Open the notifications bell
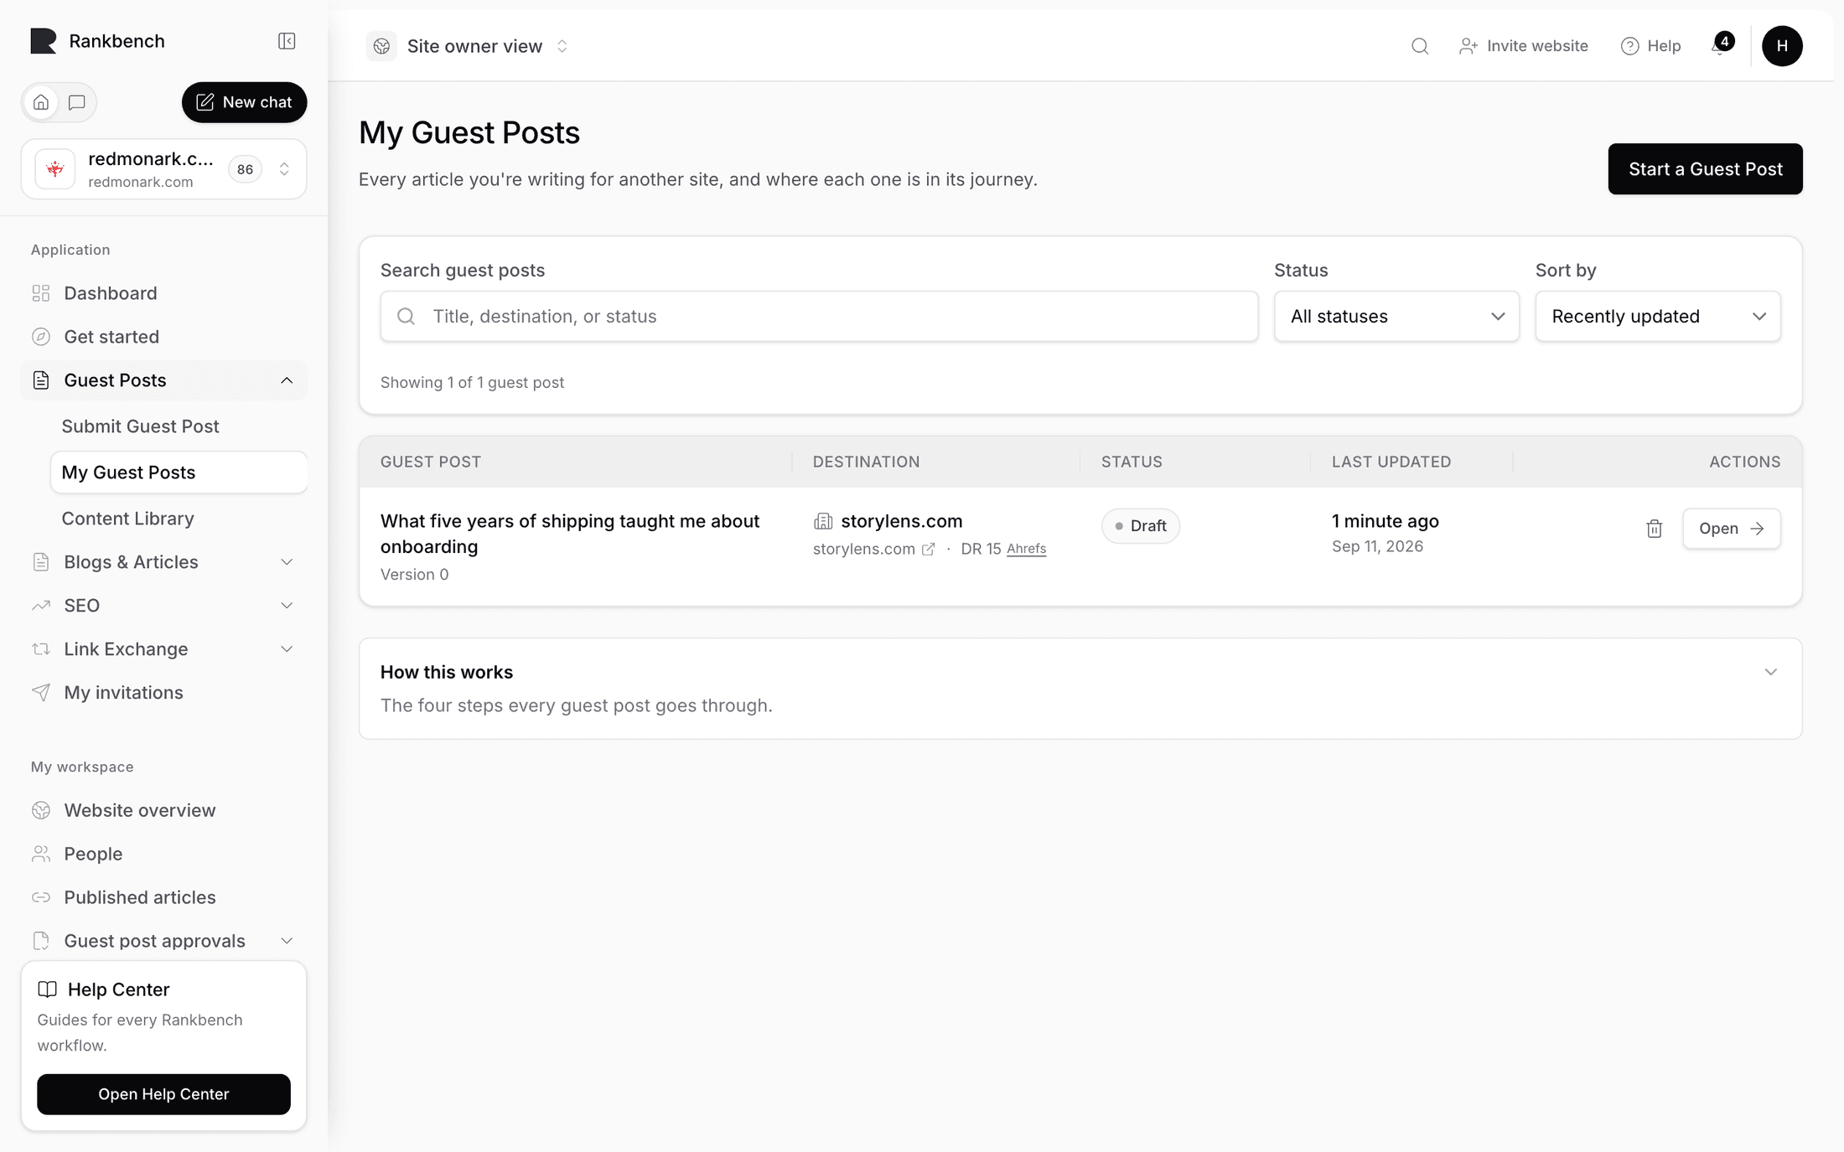1844x1152 pixels. point(1721,46)
